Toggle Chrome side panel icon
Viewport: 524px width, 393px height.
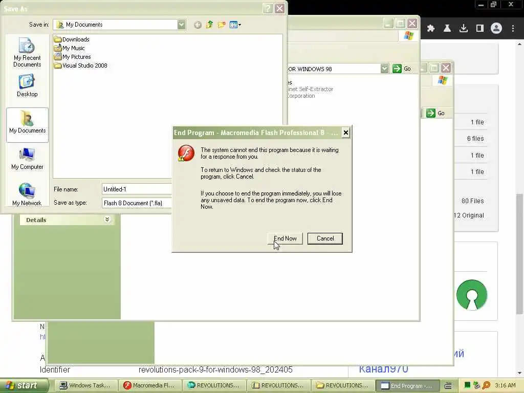click(x=480, y=29)
